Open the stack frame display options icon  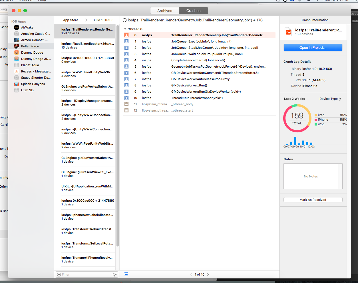[126, 274]
